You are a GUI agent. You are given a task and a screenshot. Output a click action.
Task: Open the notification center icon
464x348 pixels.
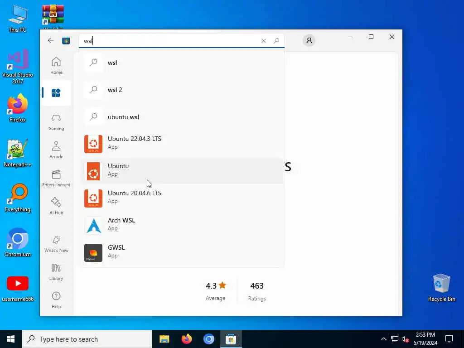[x=449, y=339]
